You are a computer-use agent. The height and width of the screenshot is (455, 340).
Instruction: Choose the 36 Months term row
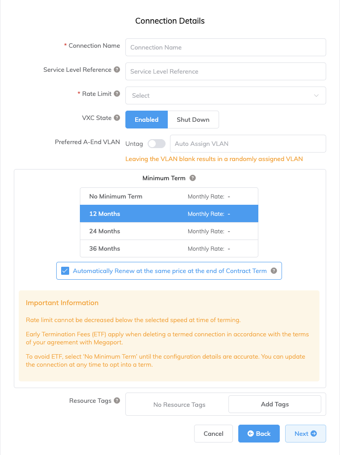[x=169, y=248]
